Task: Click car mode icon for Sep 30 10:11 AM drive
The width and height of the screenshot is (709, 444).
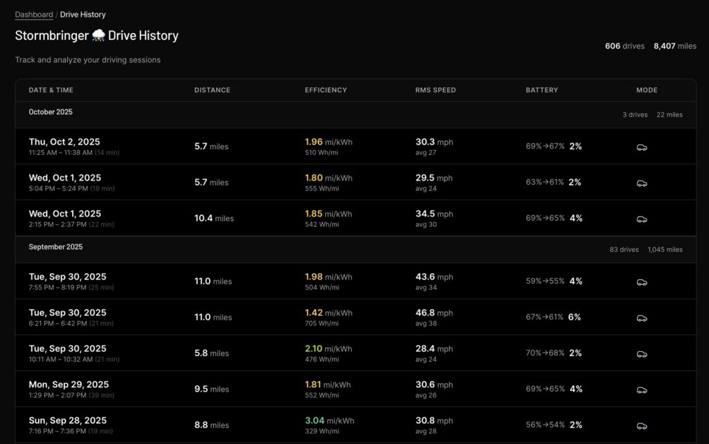Action: 642,354
